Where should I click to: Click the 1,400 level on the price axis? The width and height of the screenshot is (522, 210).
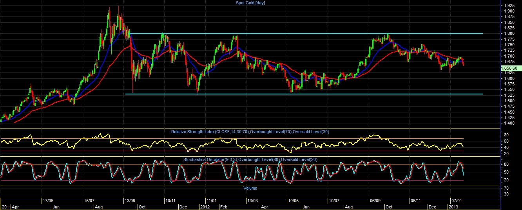coord(509,123)
